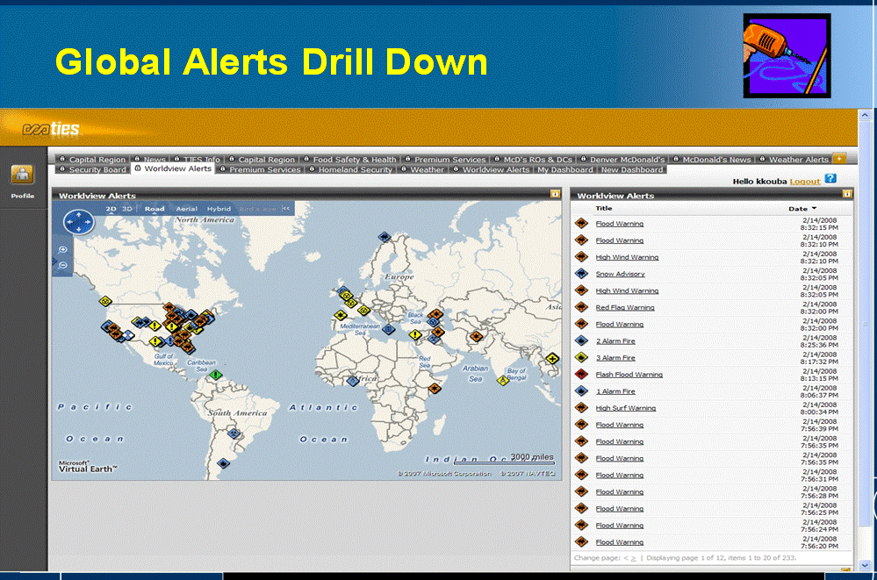Open the Snow Advisory alert link

point(620,274)
